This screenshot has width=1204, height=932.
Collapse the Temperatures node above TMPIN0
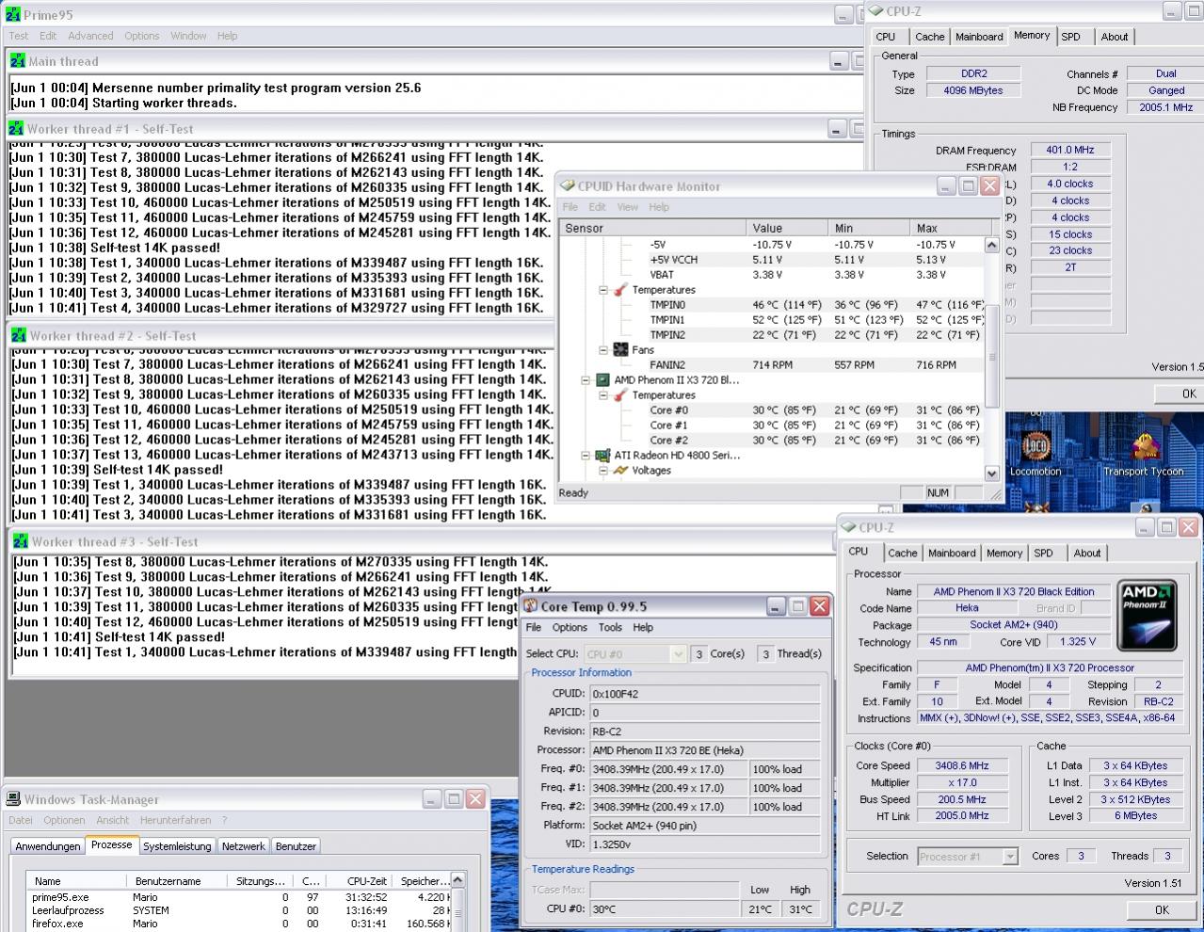(603, 289)
